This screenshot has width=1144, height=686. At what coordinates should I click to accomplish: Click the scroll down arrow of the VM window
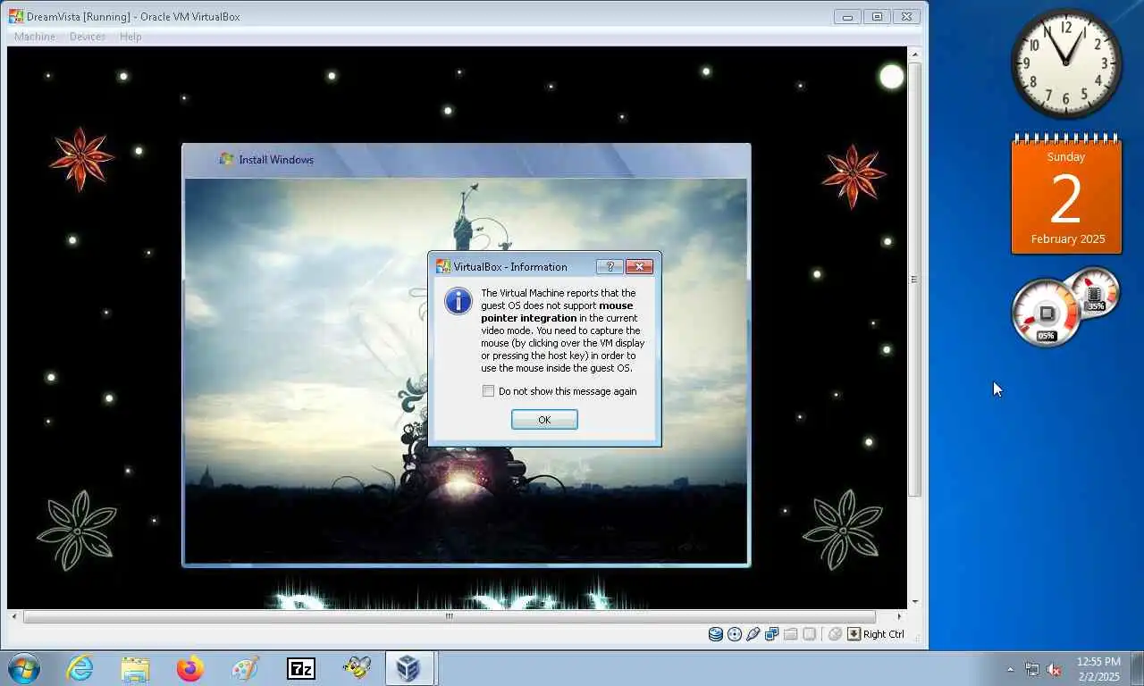pos(914,602)
